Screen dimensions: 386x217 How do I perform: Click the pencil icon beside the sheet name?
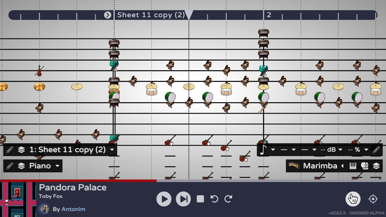10,150
